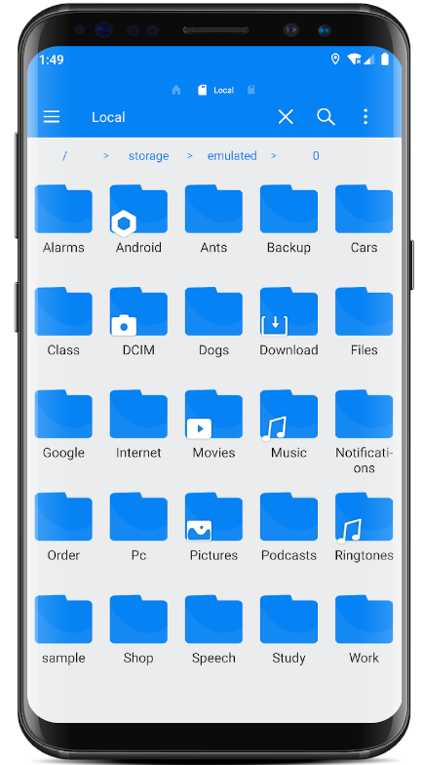Open the Work folder
Screen dimensions: 423x765
(x=364, y=629)
